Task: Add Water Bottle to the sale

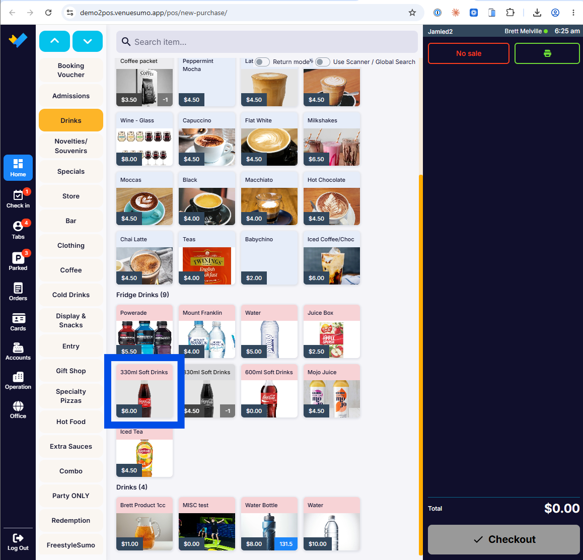Action: coord(269,524)
